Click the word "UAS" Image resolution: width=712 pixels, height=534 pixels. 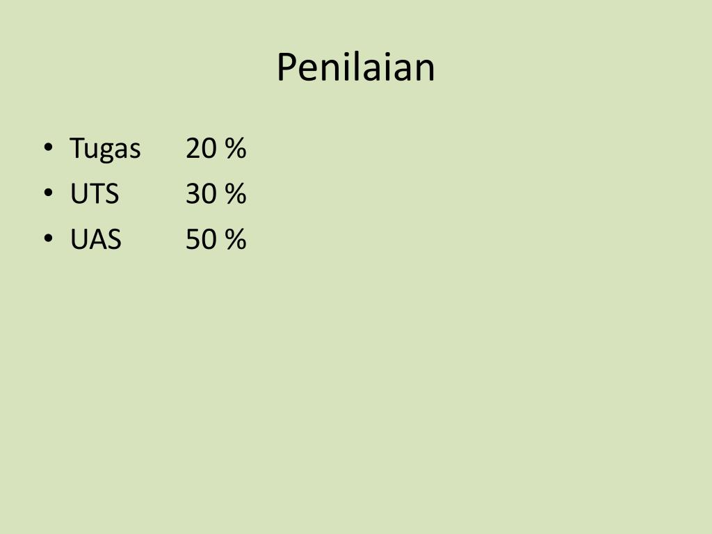(96, 239)
